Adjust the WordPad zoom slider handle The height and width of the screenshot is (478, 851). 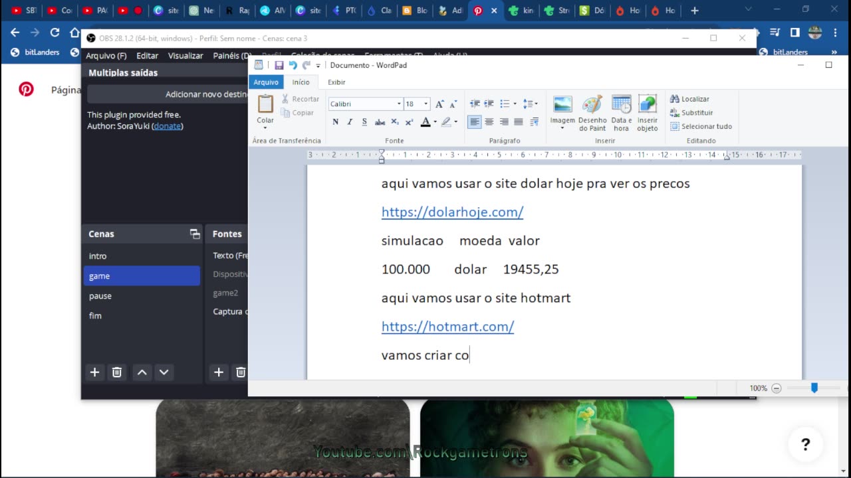point(814,388)
